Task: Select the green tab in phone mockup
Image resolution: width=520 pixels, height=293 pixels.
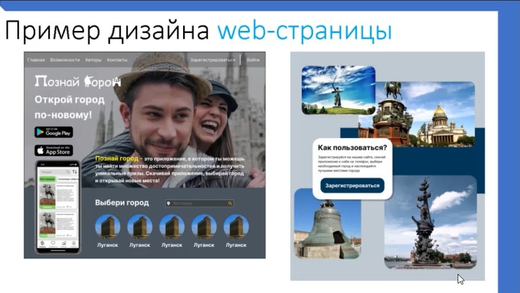Action: (47, 179)
